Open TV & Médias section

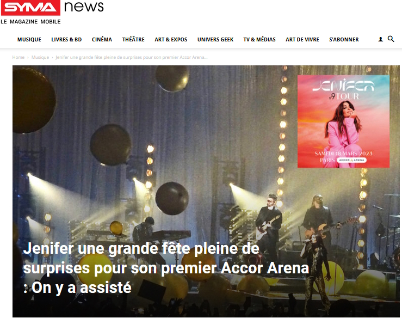point(259,40)
